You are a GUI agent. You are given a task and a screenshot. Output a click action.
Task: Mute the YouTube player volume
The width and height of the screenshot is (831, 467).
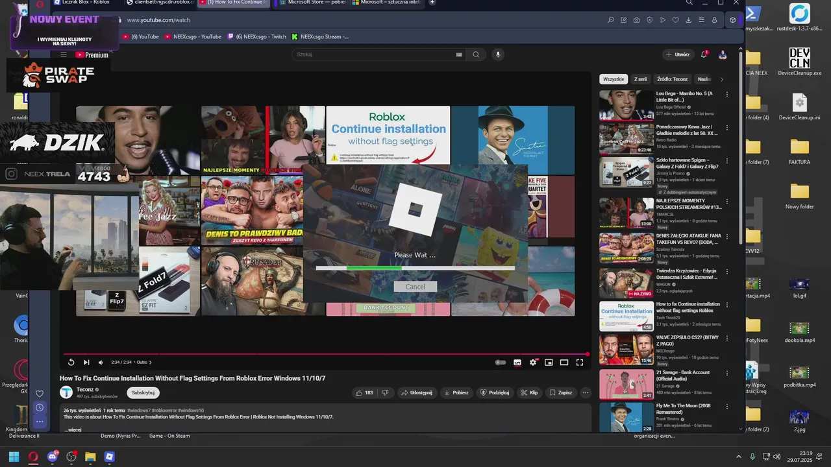tap(101, 362)
